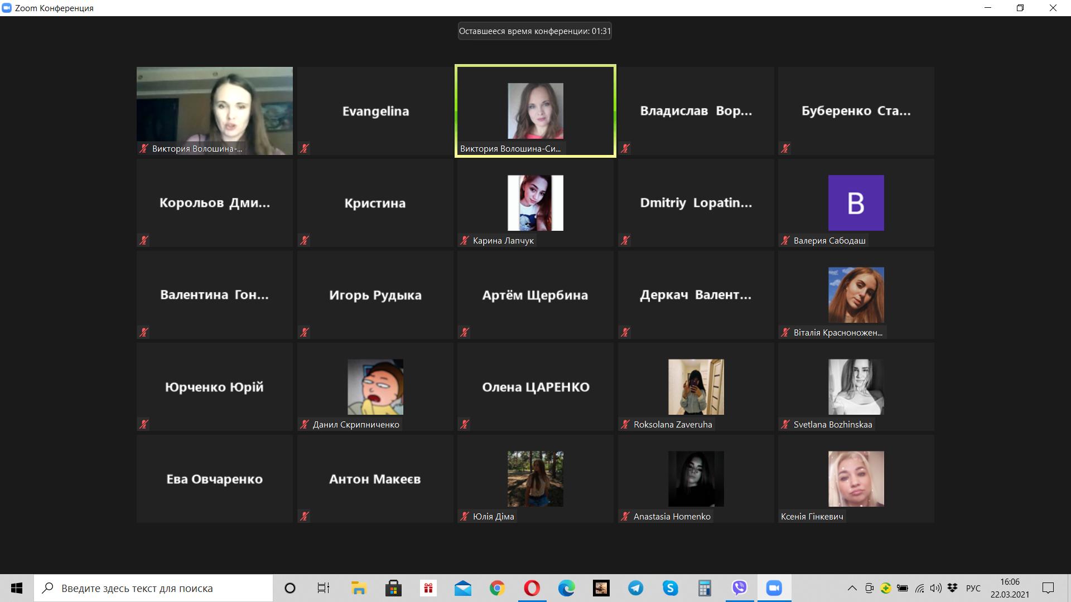
Task: Click the Microsoft Edge taskbar icon
Action: pos(566,588)
